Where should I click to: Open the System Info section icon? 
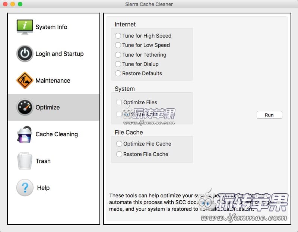(25, 27)
